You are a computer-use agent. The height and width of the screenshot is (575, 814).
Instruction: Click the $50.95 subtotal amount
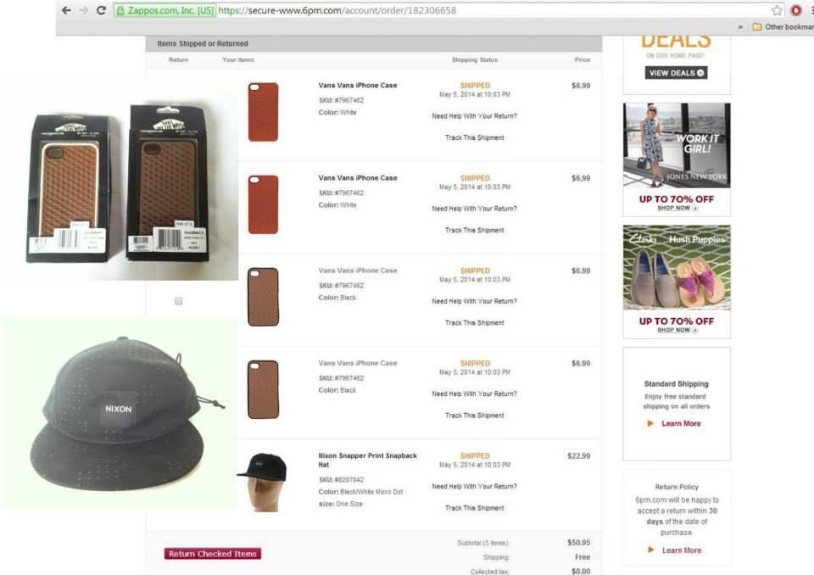579,542
